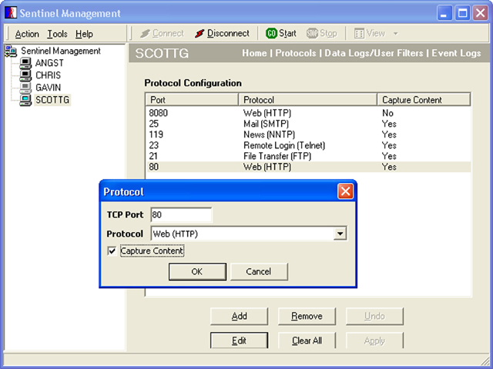This screenshot has width=493, height=369.
Task: Open the Action menu
Action: [x=27, y=34]
